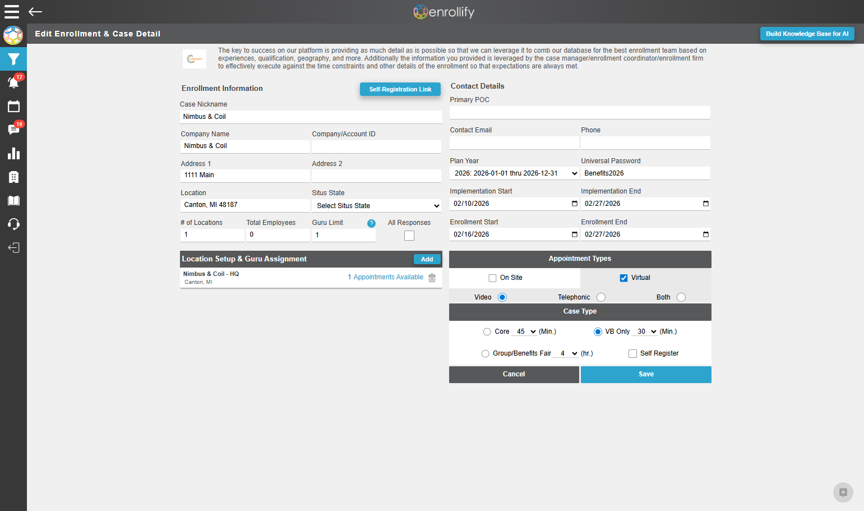Click the logout sidebar icon
Image resolution: width=864 pixels, height=511 pixels.
[13, 248]
